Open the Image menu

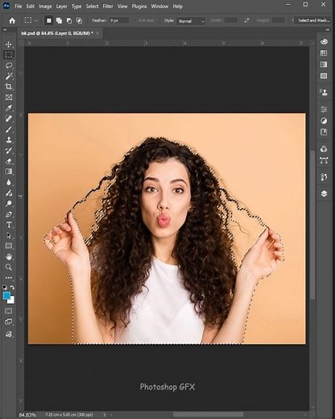coord(45,6)
